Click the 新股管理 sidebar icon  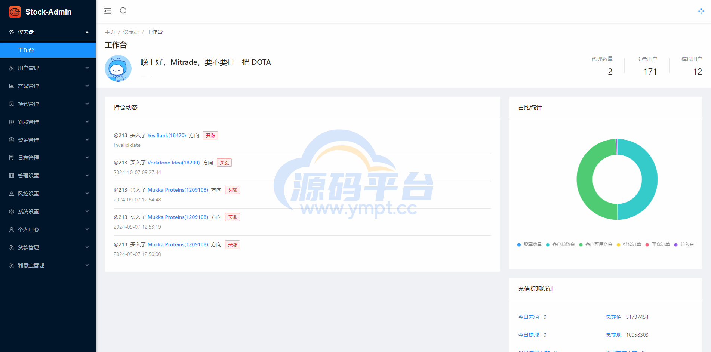(x=12, y=122)
